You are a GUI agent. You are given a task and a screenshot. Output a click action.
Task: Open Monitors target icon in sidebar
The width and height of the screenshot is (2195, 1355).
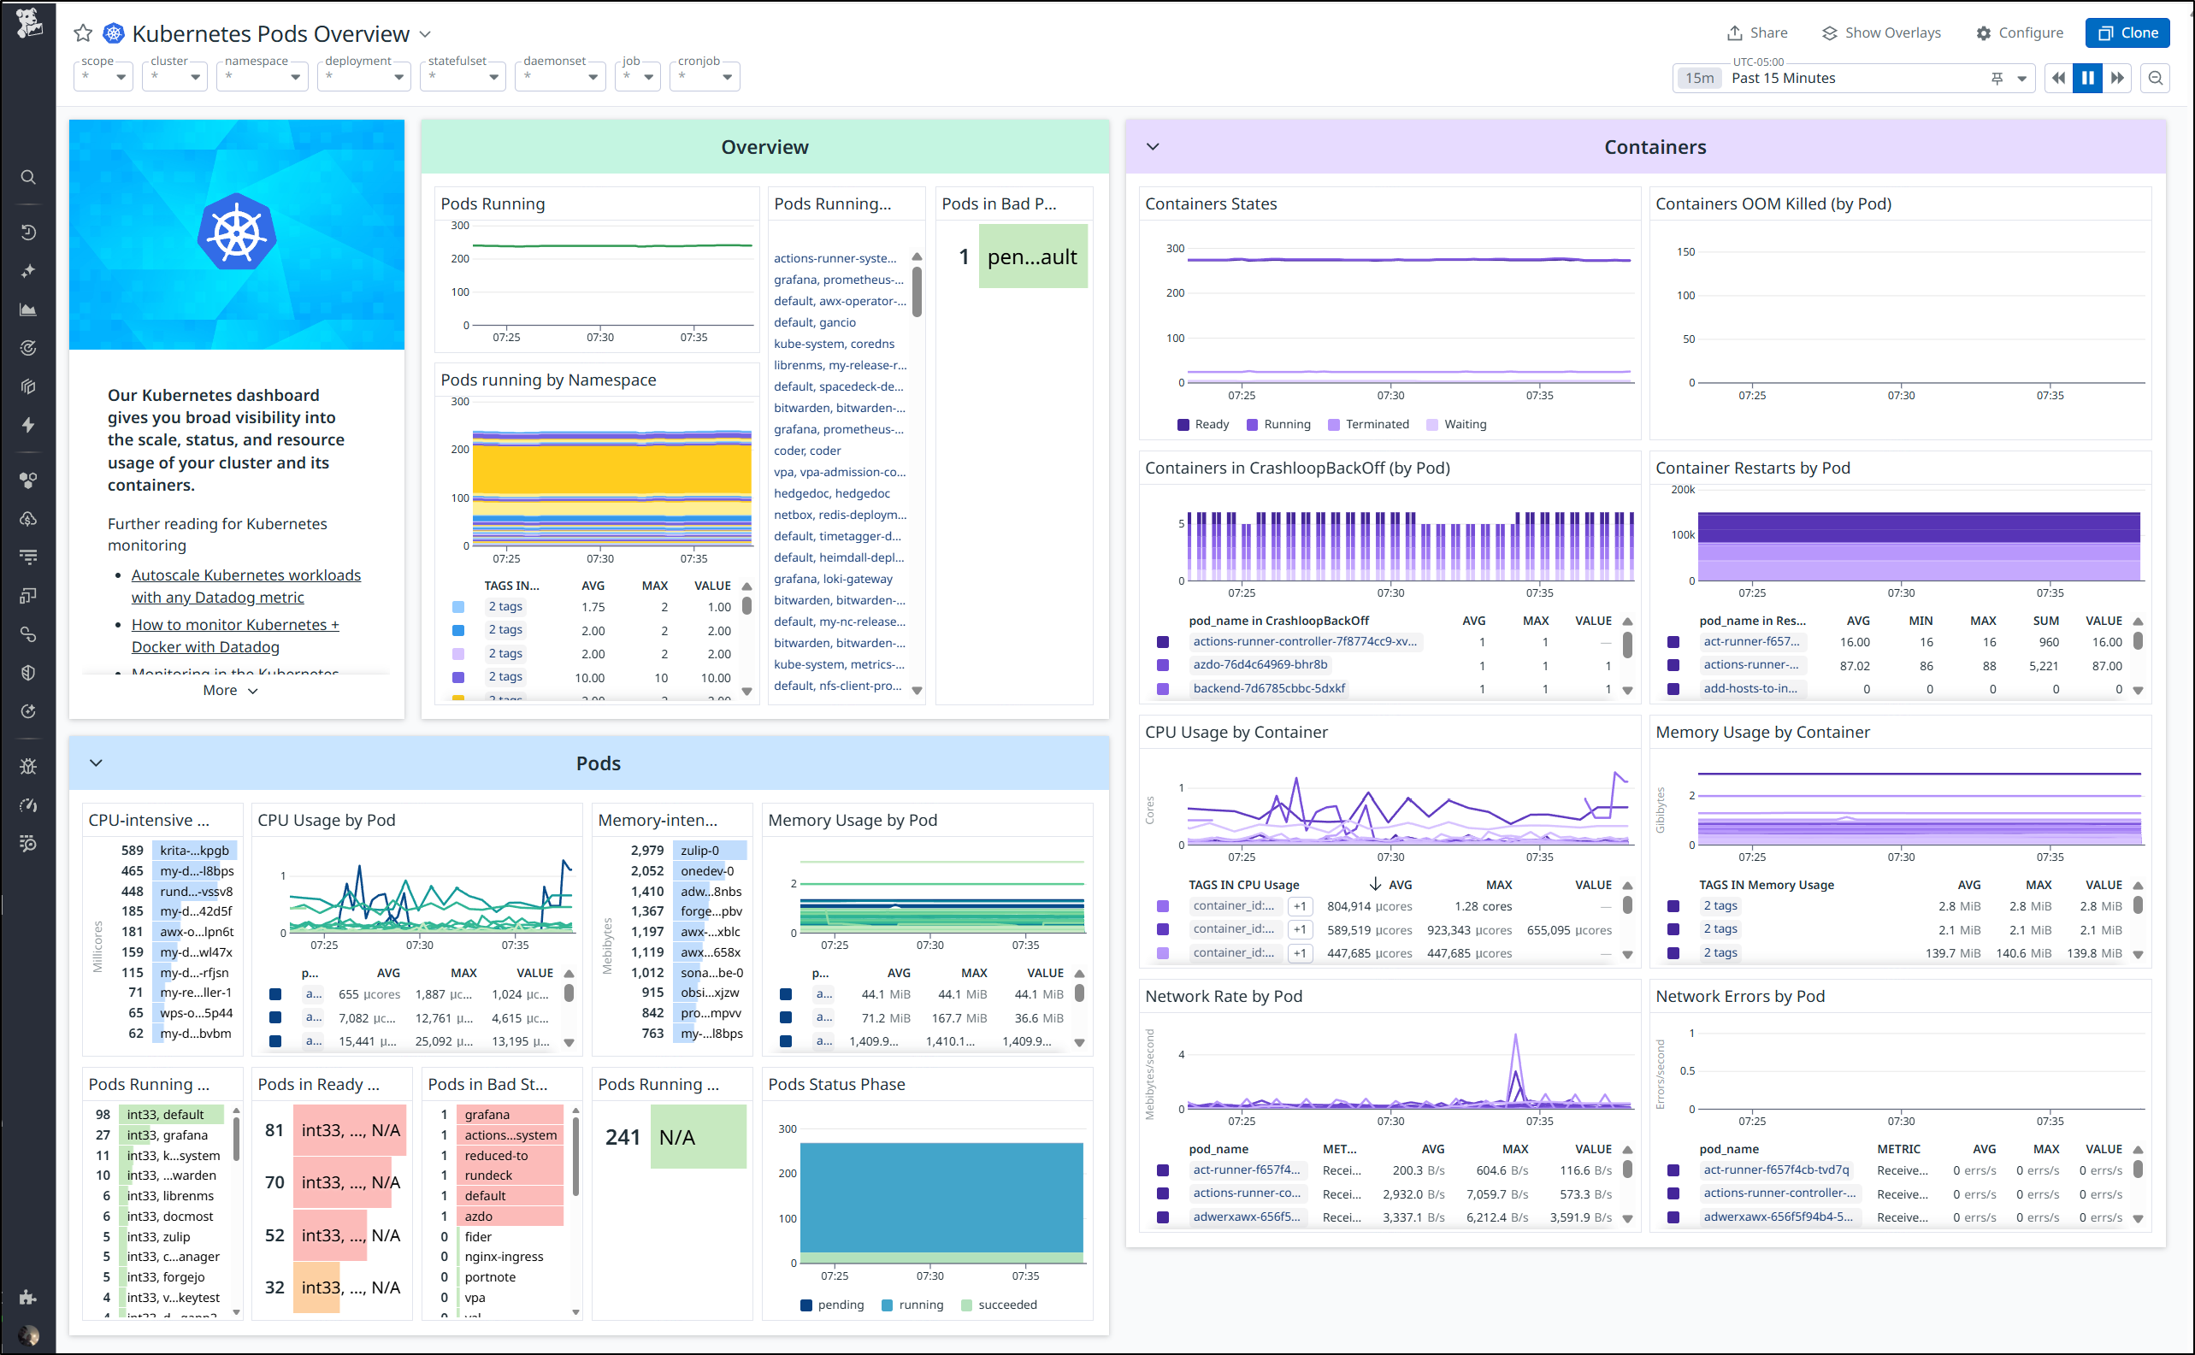tap(29, 348)
